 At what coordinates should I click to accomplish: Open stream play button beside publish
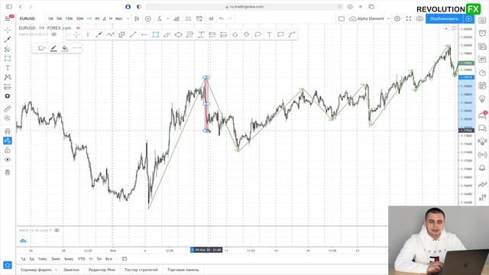[x=468, y=18]
